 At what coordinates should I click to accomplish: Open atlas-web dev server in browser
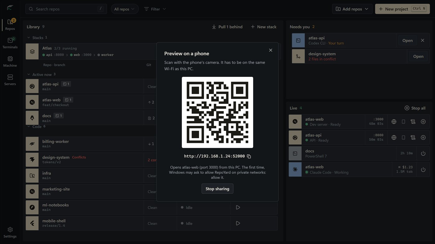coord(394,122)
